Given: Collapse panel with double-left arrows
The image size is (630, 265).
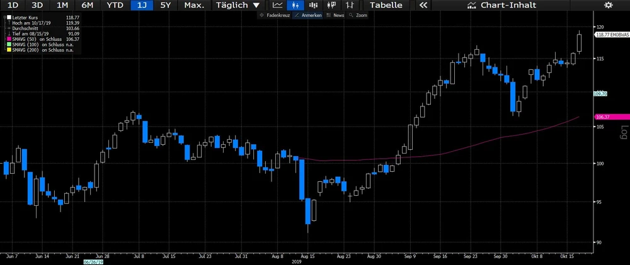Looking at the screenshot, I should click(423, 5).
